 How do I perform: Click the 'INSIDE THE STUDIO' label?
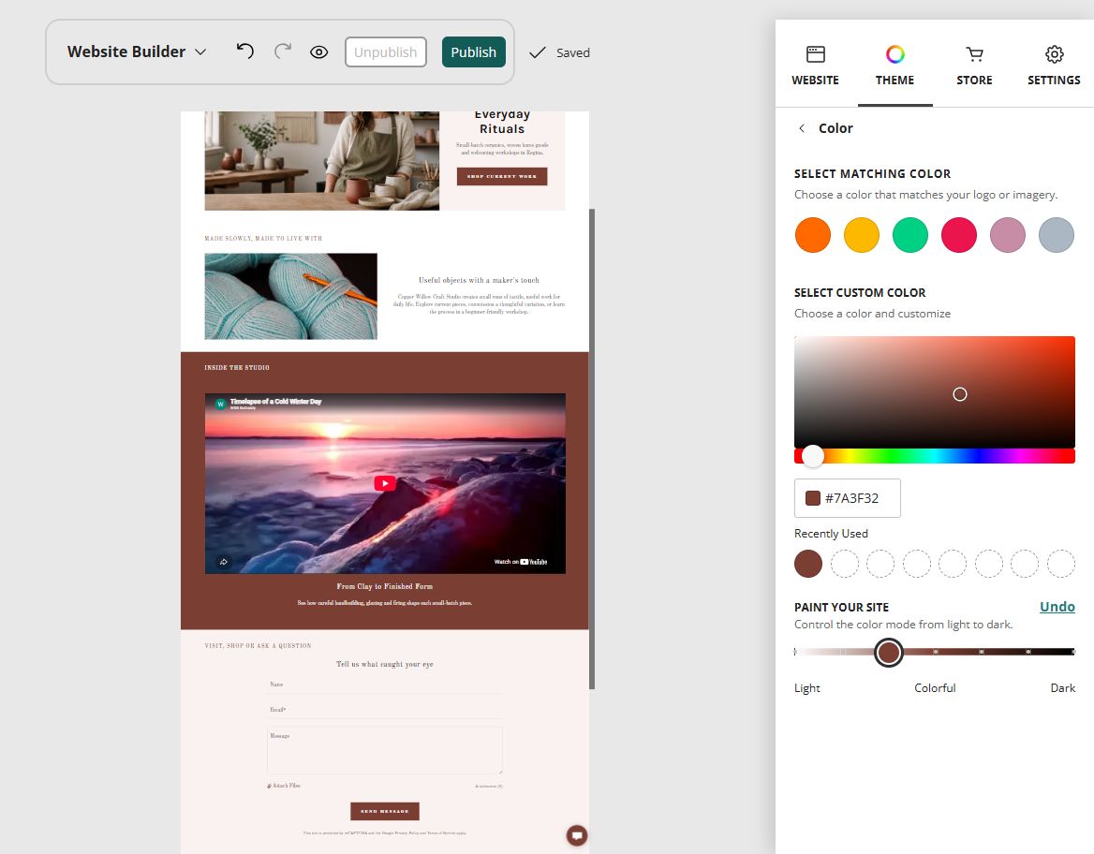pos(237,368)
